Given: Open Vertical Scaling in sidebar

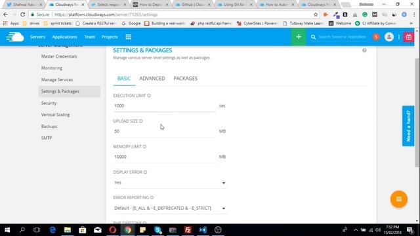Looking at the screenshot, I should (55, 115).
